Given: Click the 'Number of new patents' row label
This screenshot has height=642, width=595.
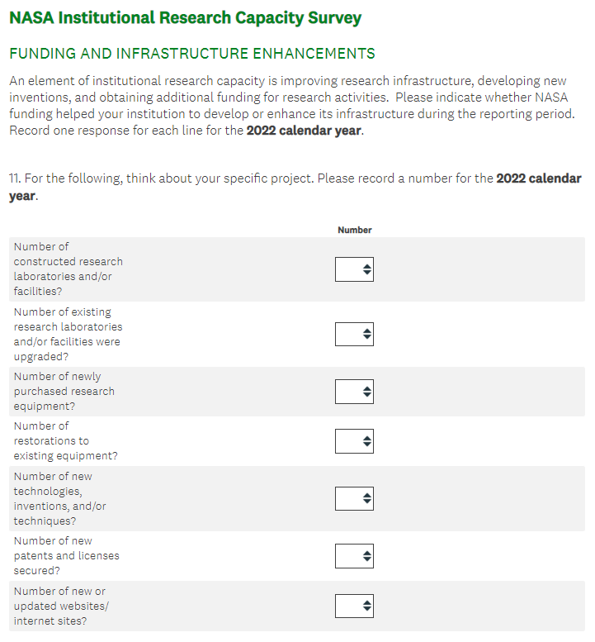Looking at the screenshot, I should (x=66, y=555).
